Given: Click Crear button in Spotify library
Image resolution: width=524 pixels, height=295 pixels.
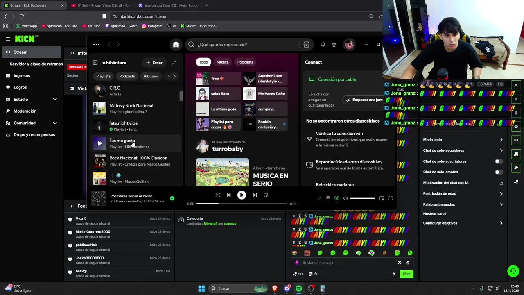Looking at the screenshot, I should coord(154,63).
